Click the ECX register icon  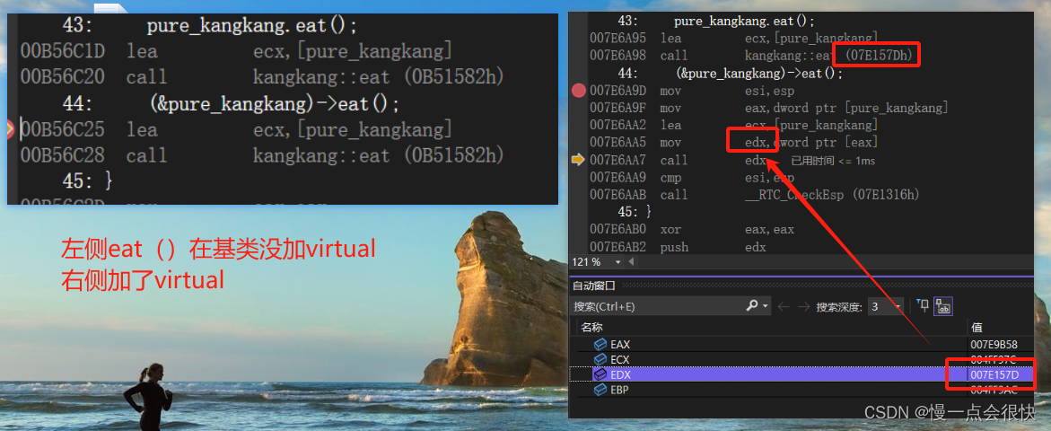[600, 360]
